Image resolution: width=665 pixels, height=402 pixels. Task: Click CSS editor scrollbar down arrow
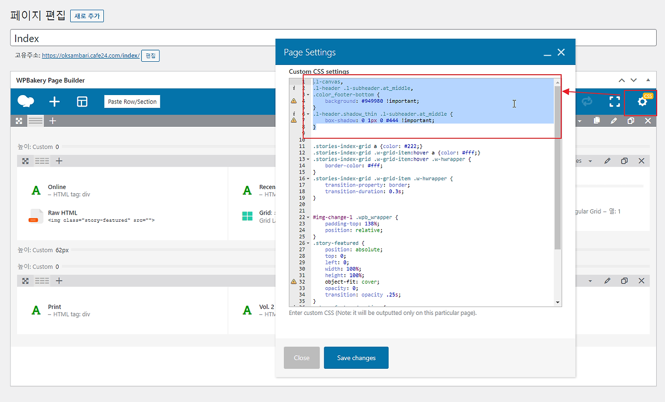(558, 302)
